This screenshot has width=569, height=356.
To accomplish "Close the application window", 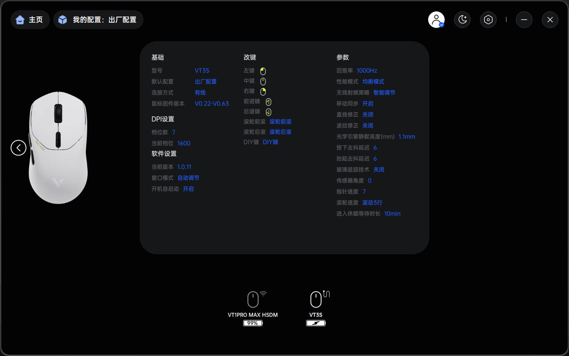I will coord(550,20).
